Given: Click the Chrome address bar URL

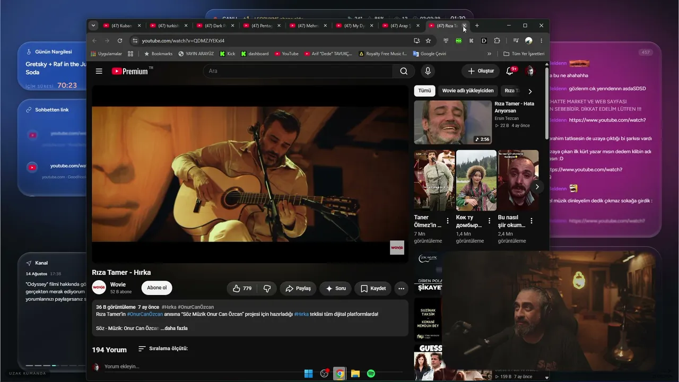Looking at the screenshot, I should [x=183, y=40].
